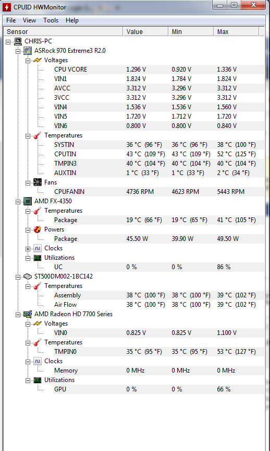Click the flame icon next to Powers
The height and width of the screenshot is (451, 270).
[x=38, y=229]
